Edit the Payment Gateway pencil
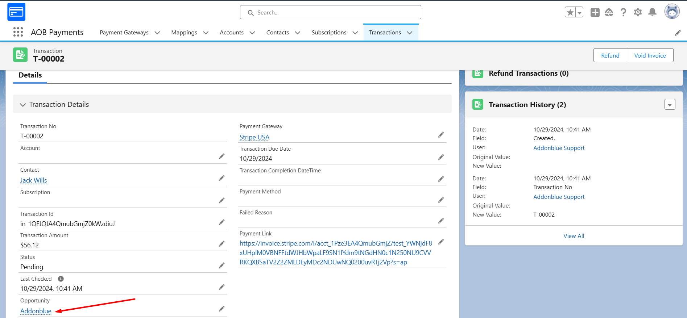Viewport: 687px width, 318px height. point(441,135)
